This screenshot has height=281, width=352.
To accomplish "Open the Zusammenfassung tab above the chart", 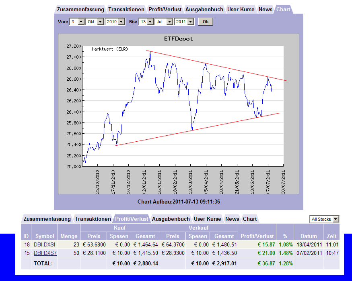I will 80,9.
